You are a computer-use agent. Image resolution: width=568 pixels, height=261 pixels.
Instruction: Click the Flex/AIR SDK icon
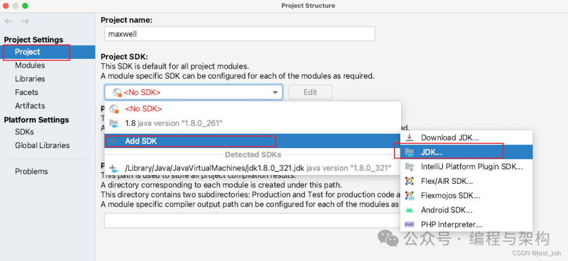coord(409,181)
